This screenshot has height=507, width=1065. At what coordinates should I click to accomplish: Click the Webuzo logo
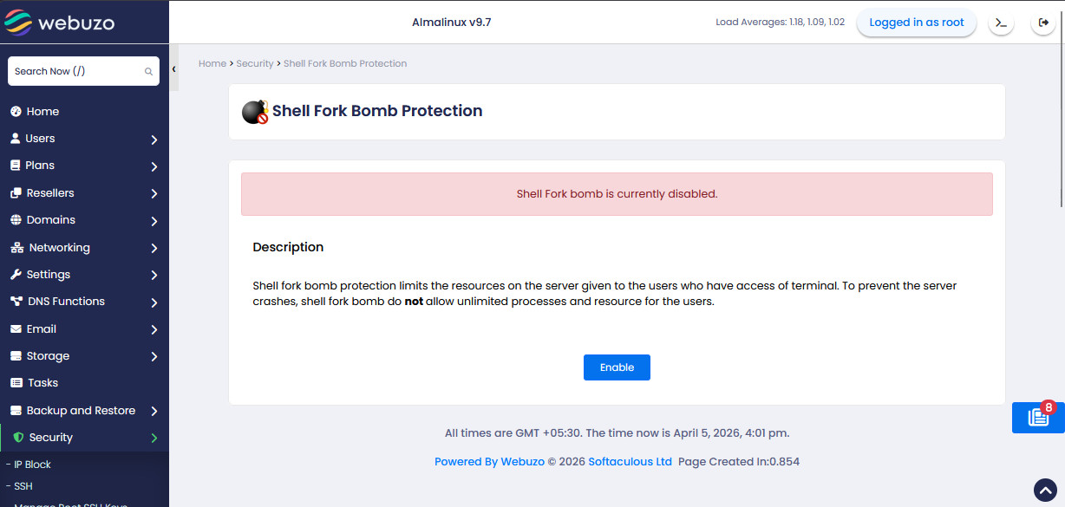tap(60, 22)
